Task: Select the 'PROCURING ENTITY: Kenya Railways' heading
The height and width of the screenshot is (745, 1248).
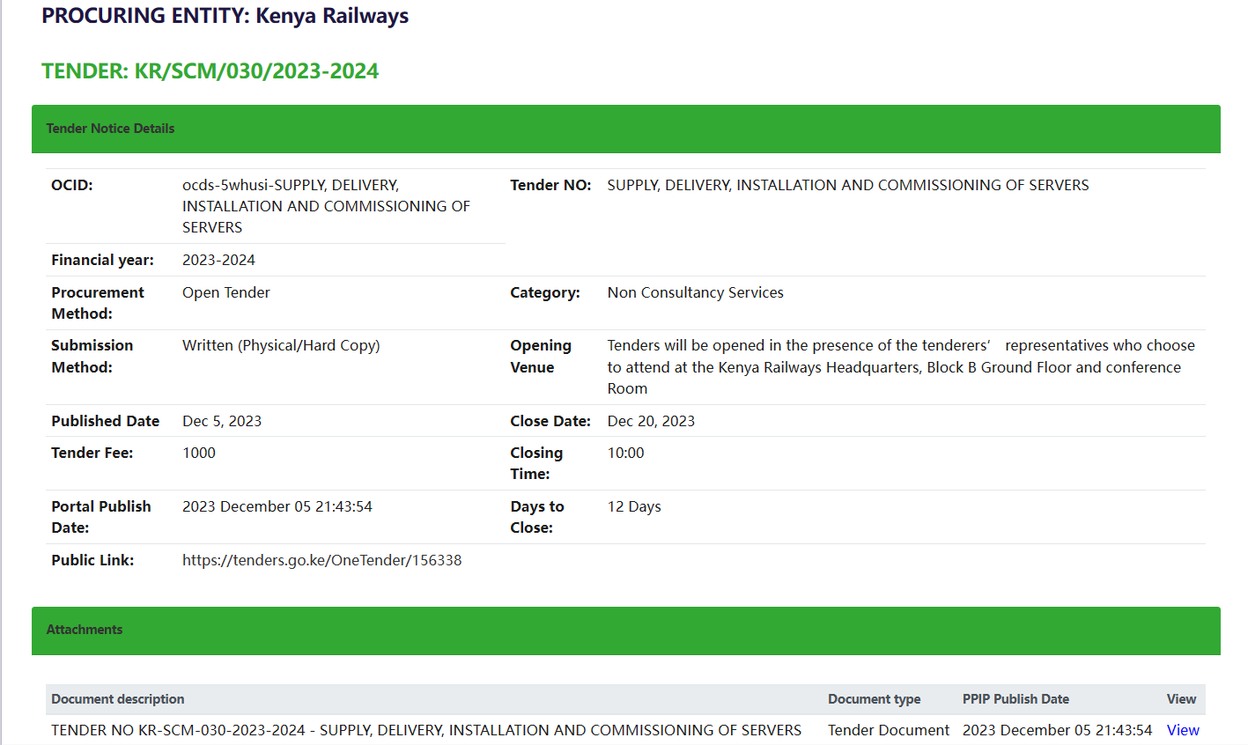Action: click(225, 16)
